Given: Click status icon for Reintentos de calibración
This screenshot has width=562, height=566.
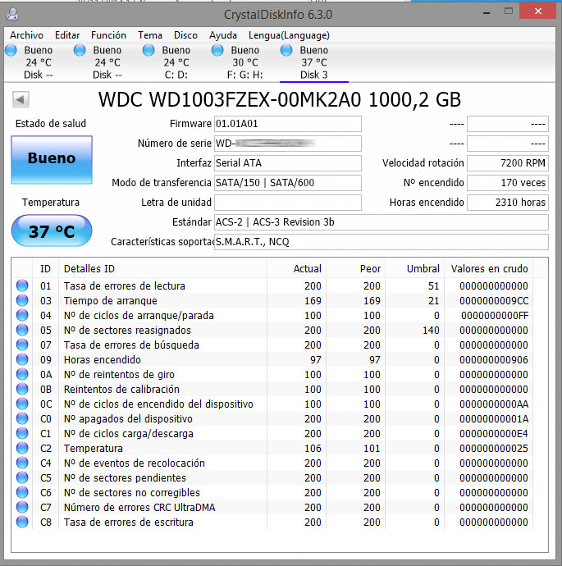Looking at the screenshot, I should 22,389.
